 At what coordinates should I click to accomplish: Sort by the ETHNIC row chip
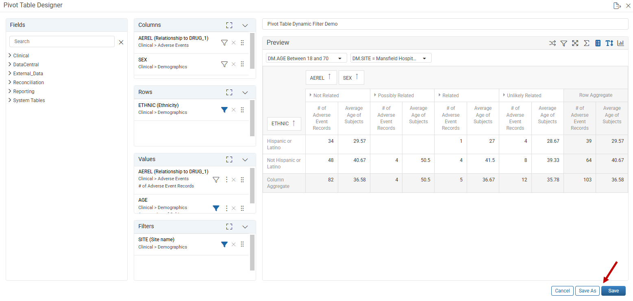pos(284,123)
